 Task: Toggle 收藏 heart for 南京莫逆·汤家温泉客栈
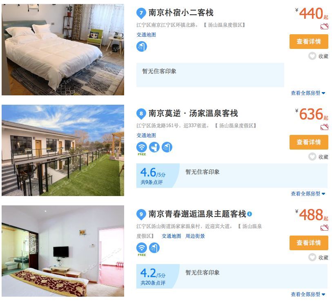coord(312,157)
